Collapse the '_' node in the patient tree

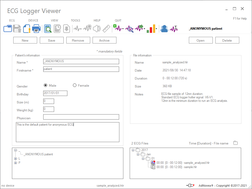click(x=16, y=150)
